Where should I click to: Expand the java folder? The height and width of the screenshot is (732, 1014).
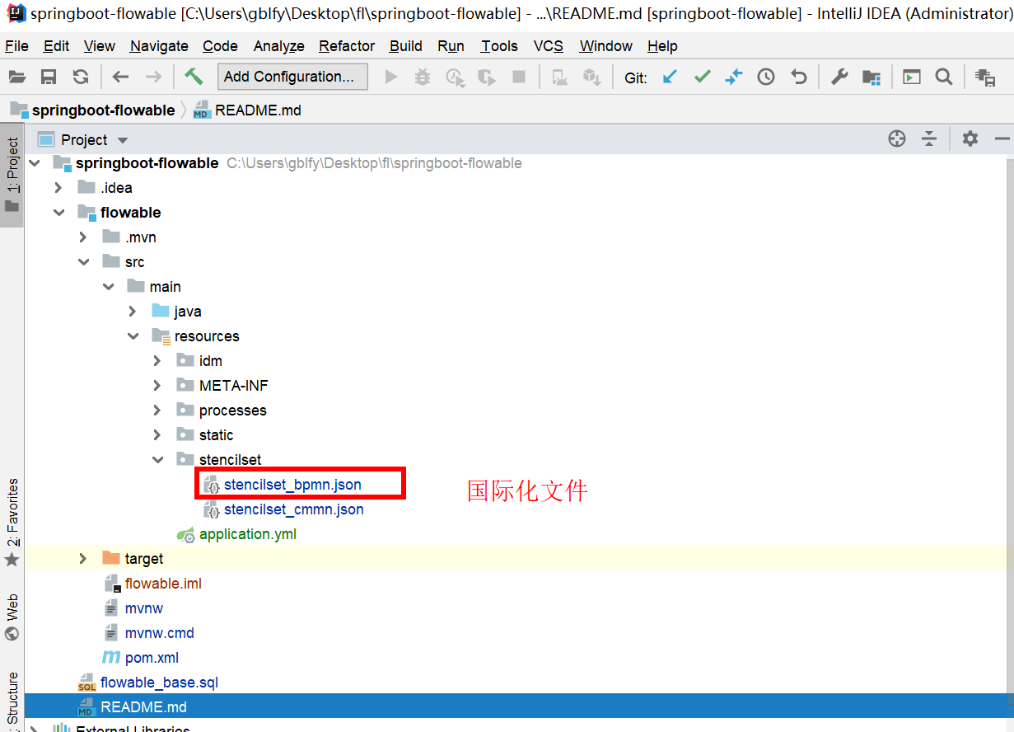coord(133,312)
